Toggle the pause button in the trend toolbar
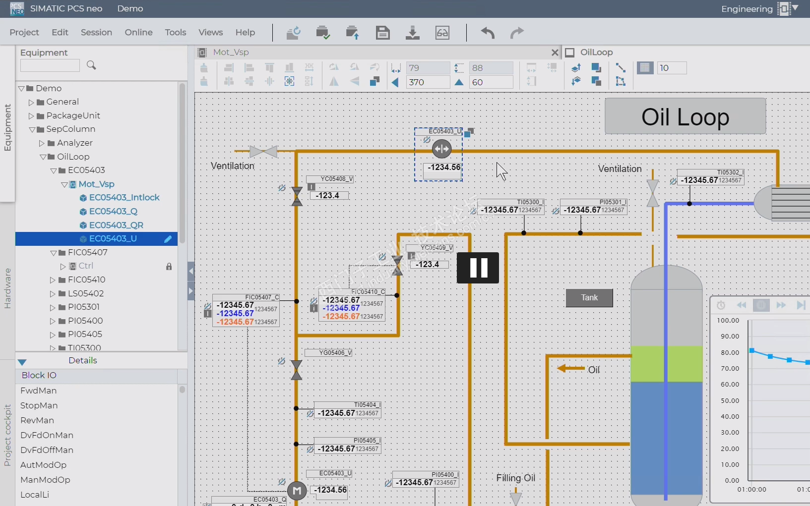This screenshot has height=506, width=810. [x=761, y=305]
